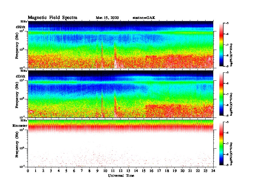Click the "station=GAK" label
The width and height of the screenshot is (254, 196).
[144, 18]
